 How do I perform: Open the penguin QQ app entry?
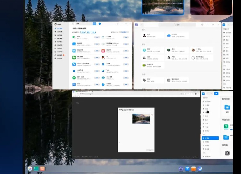[103, 58]
